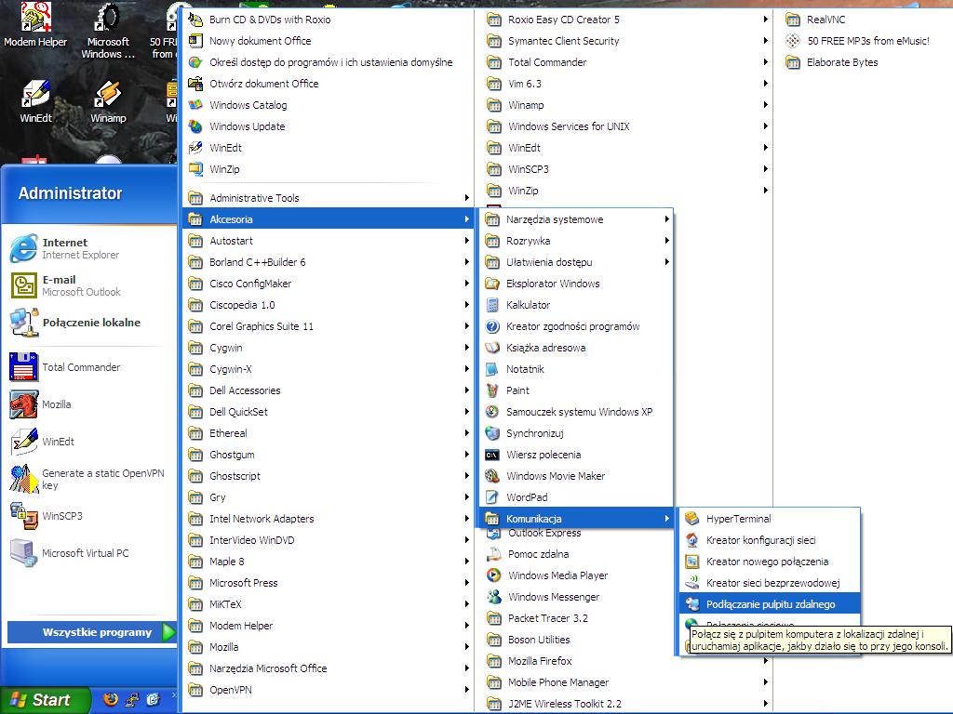The width and height of the screenshot is (953, 714).
Task: Expand the Windows Services for UNIX arrow
Action: coord(766,126)
